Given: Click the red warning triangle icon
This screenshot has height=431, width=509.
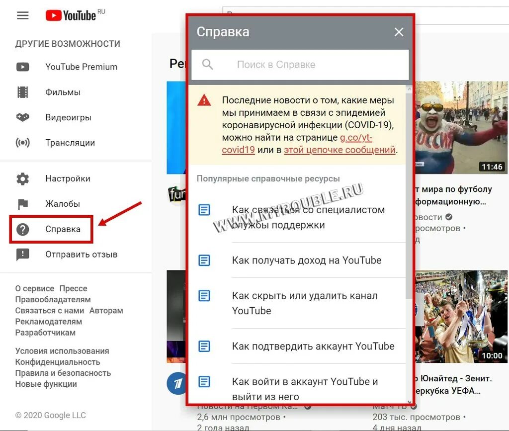Looking at the screenshot, I should coord(204,100).
